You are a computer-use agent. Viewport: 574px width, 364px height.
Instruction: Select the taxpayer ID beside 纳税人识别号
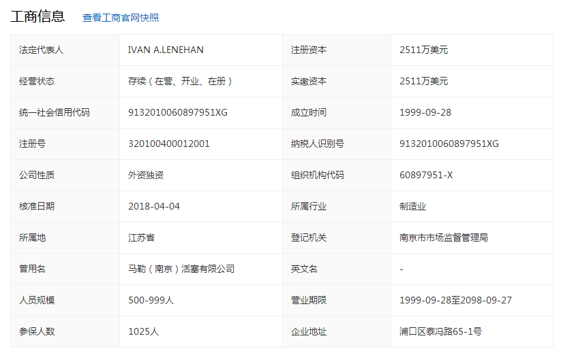pyautogui.click(x=449, y=144)
